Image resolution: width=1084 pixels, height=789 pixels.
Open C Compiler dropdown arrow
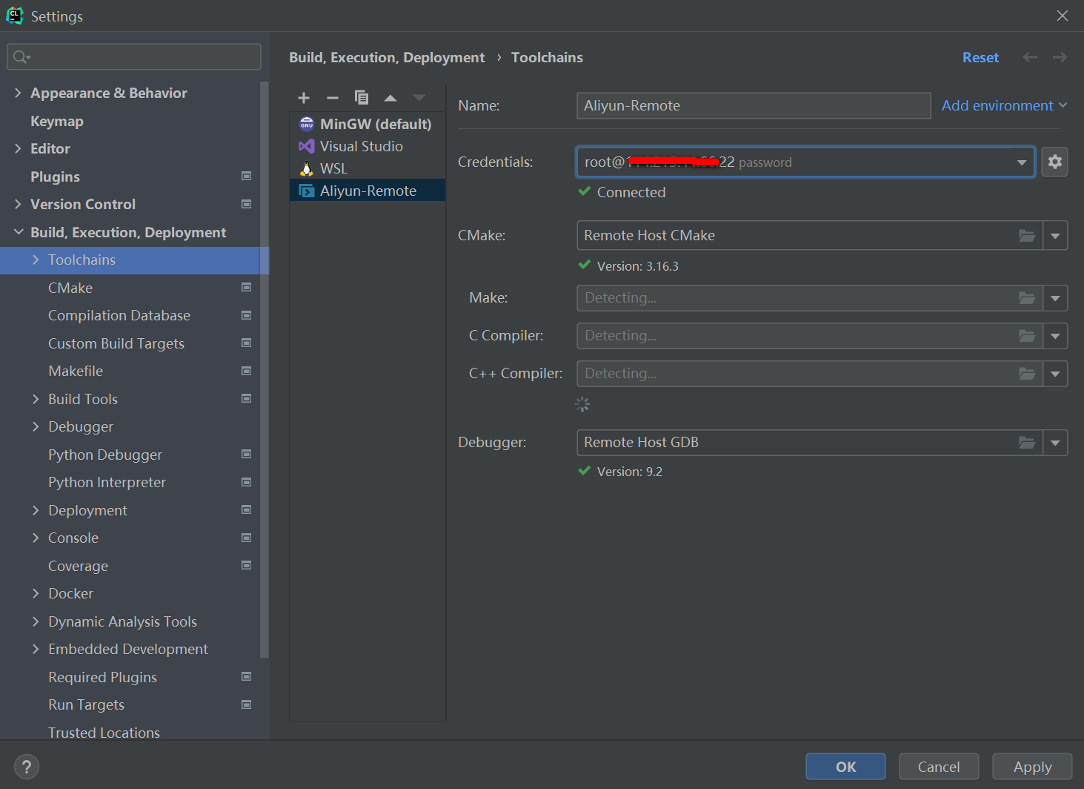[x=1055, y=336]
